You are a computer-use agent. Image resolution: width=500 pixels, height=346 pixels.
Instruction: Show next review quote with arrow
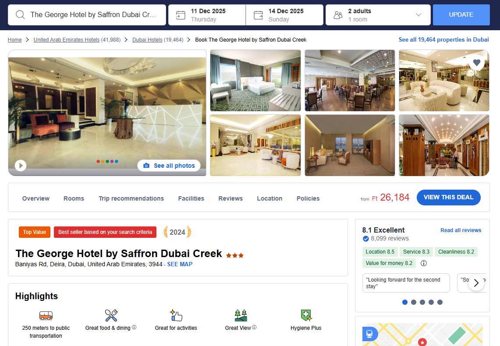476,282
